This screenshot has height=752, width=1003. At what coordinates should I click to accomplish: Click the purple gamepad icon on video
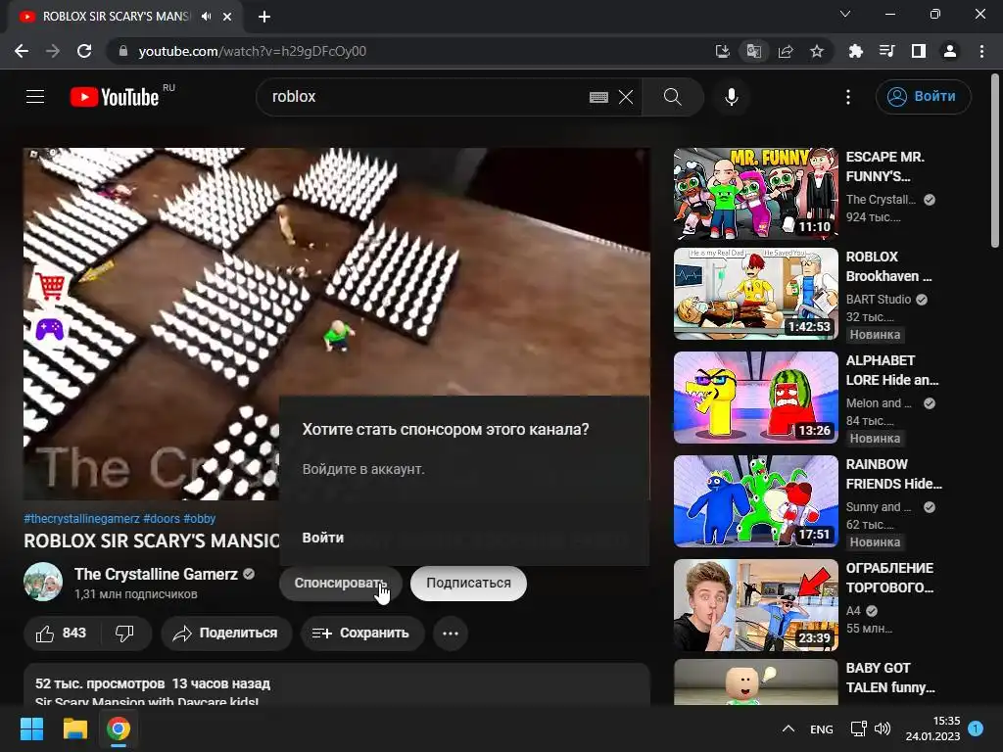pyautogui.click(x=49, y=329)
